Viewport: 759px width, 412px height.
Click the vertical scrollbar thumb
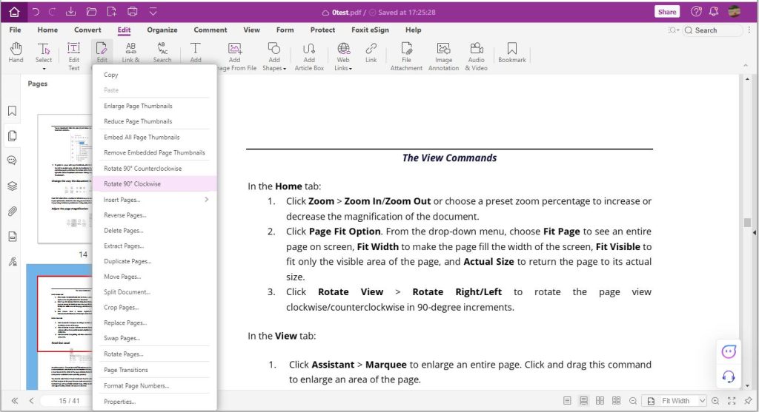(747, 223)
